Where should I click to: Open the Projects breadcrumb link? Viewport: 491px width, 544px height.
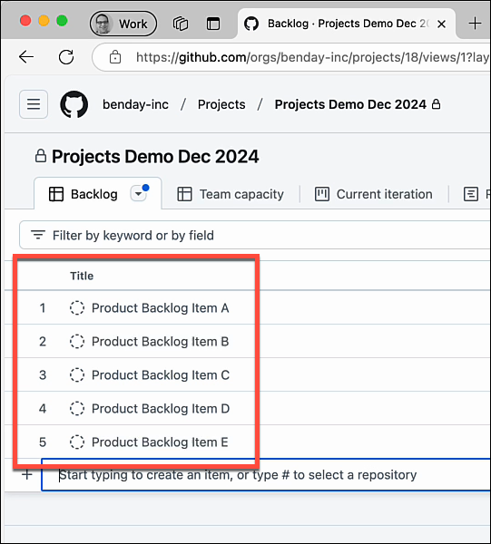tap(221, 104)
